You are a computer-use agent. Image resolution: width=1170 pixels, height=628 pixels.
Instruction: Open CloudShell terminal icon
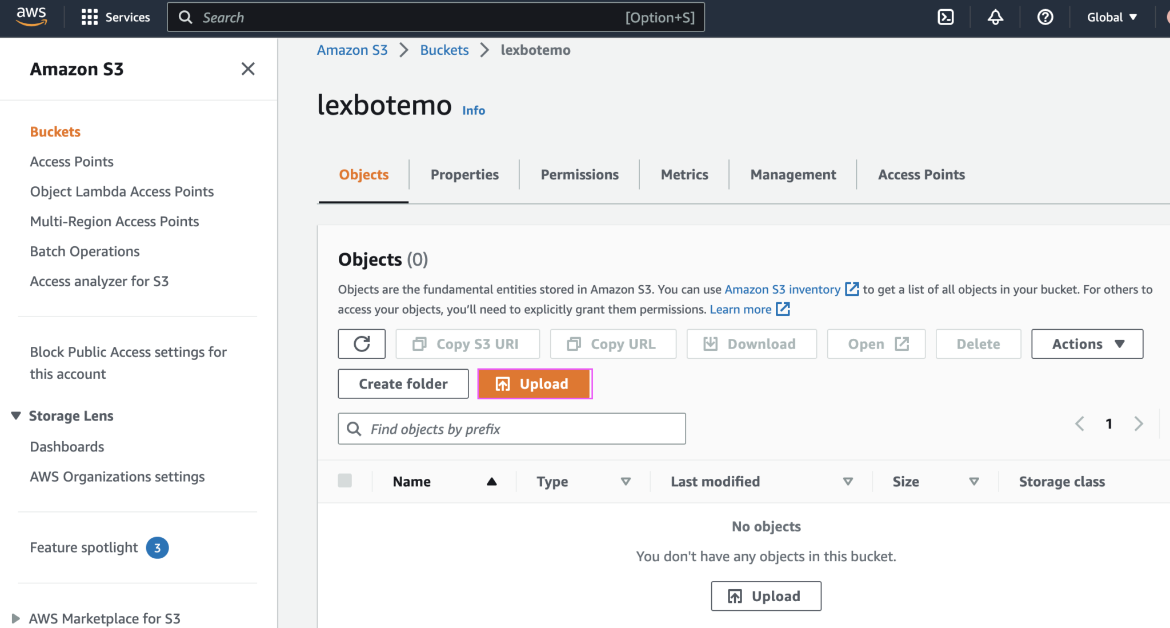(945, 17)
